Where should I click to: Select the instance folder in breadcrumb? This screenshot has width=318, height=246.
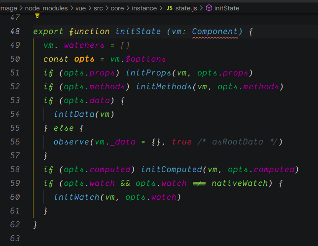click(x=144, y=8)
